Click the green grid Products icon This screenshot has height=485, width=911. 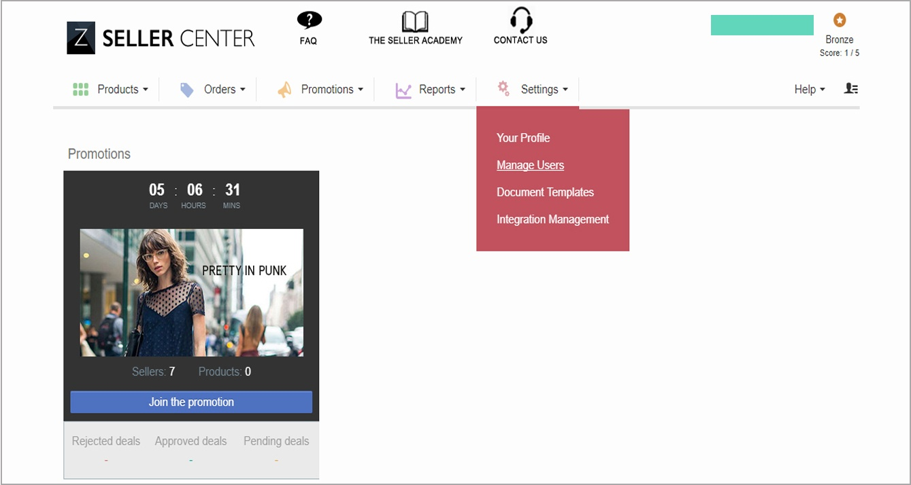pos(80,90)
